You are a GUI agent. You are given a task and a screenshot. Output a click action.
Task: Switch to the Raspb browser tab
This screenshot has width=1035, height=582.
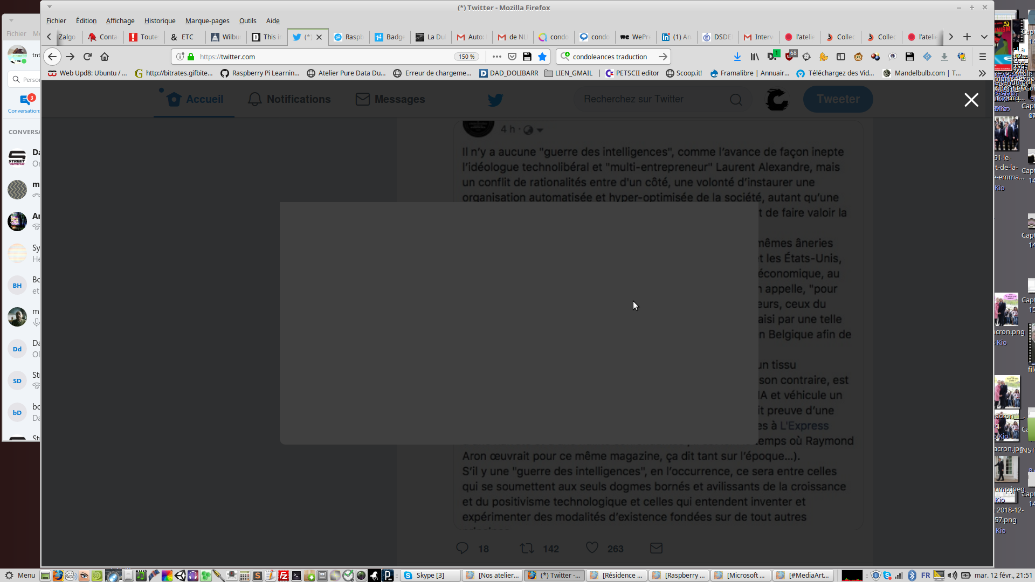(349, 37)
